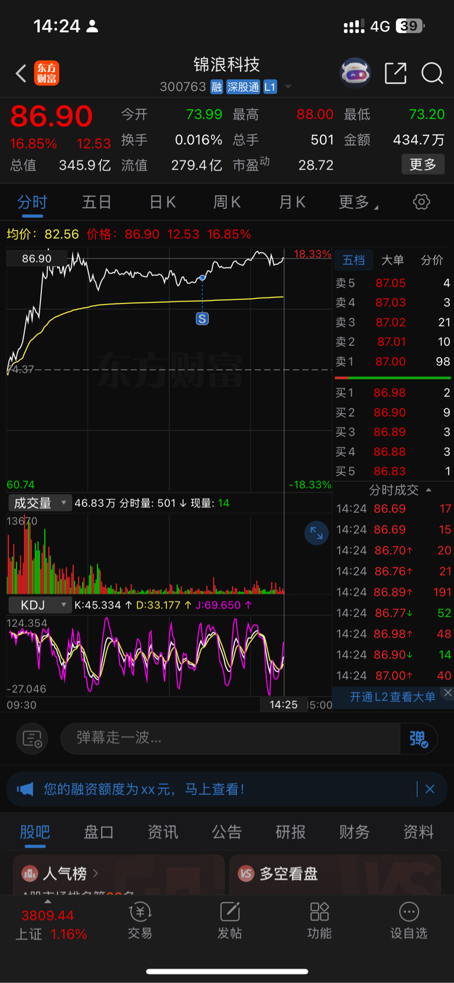Expand the stock code dropdown arrow
The image size is (454, 983).
(x=288, y=87)
